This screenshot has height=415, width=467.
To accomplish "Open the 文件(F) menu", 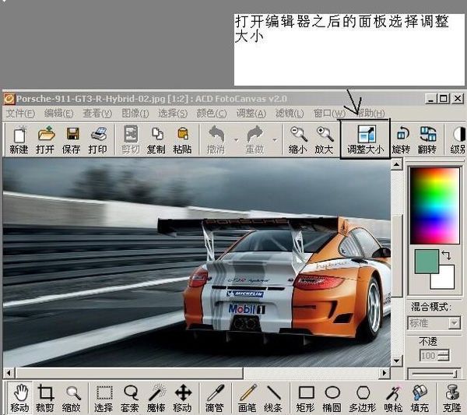I will (x=20, y=113).
